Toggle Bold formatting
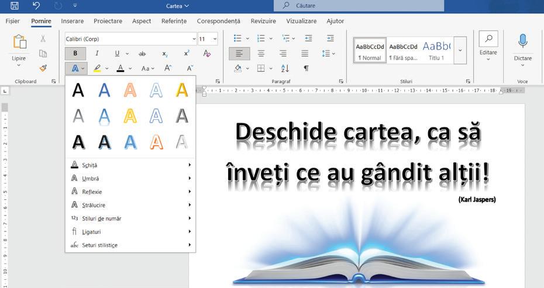 click(75, 53)
